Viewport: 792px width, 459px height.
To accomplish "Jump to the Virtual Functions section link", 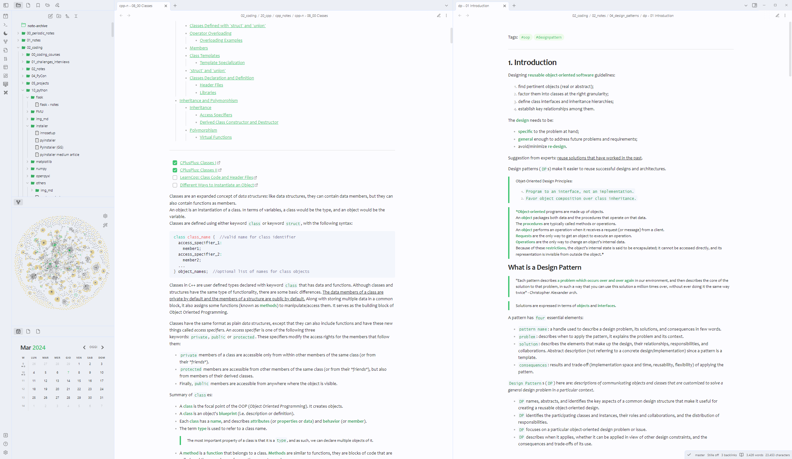I will coord(216,137).
